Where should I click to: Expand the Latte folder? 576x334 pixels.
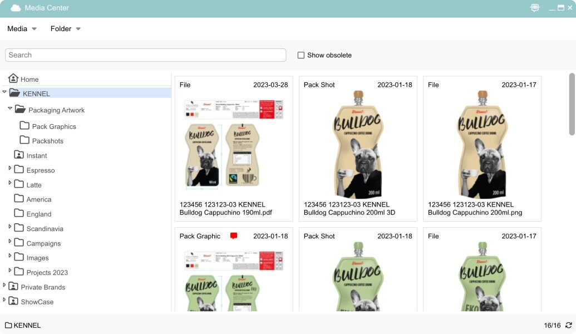(x=10, y=183)
